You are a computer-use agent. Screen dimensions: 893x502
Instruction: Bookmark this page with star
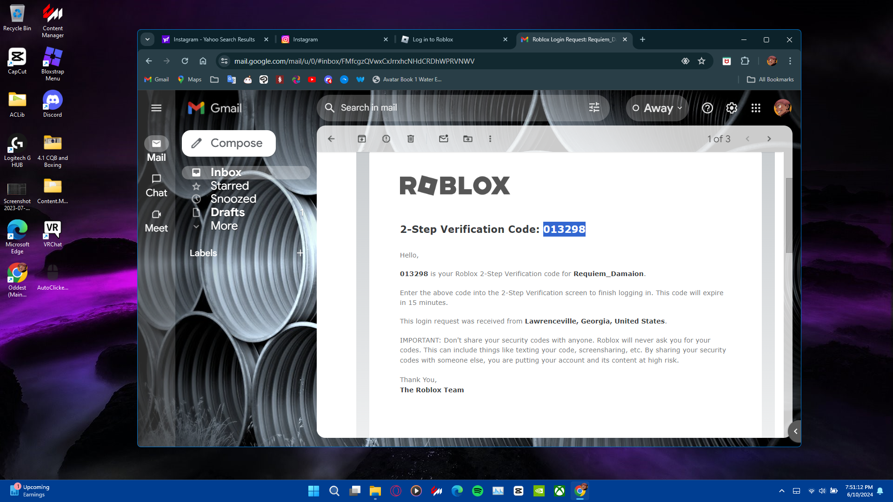tap(701, 61)
